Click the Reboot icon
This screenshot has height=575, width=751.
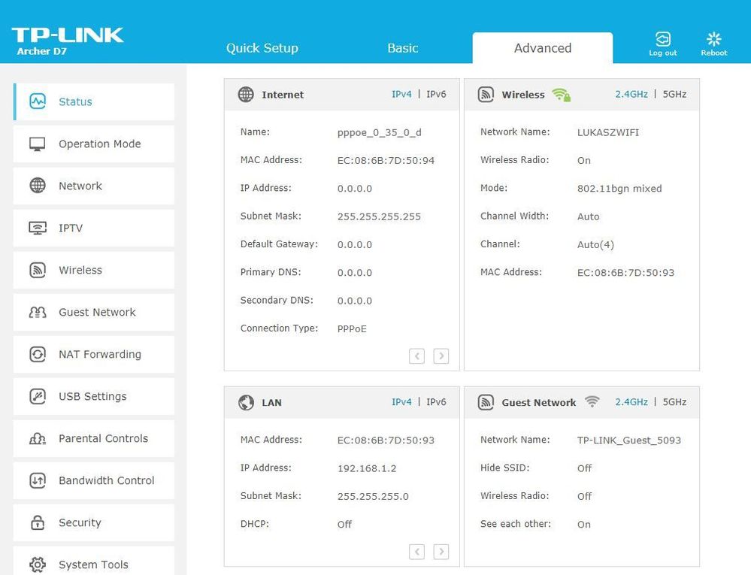pos(713,39)
